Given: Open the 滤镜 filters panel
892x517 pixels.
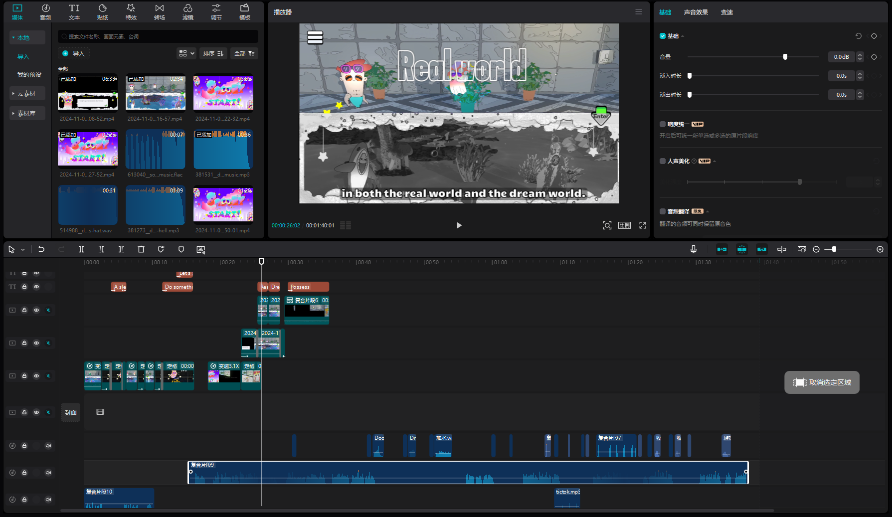Looking at the screenshot, I should 187,11.
